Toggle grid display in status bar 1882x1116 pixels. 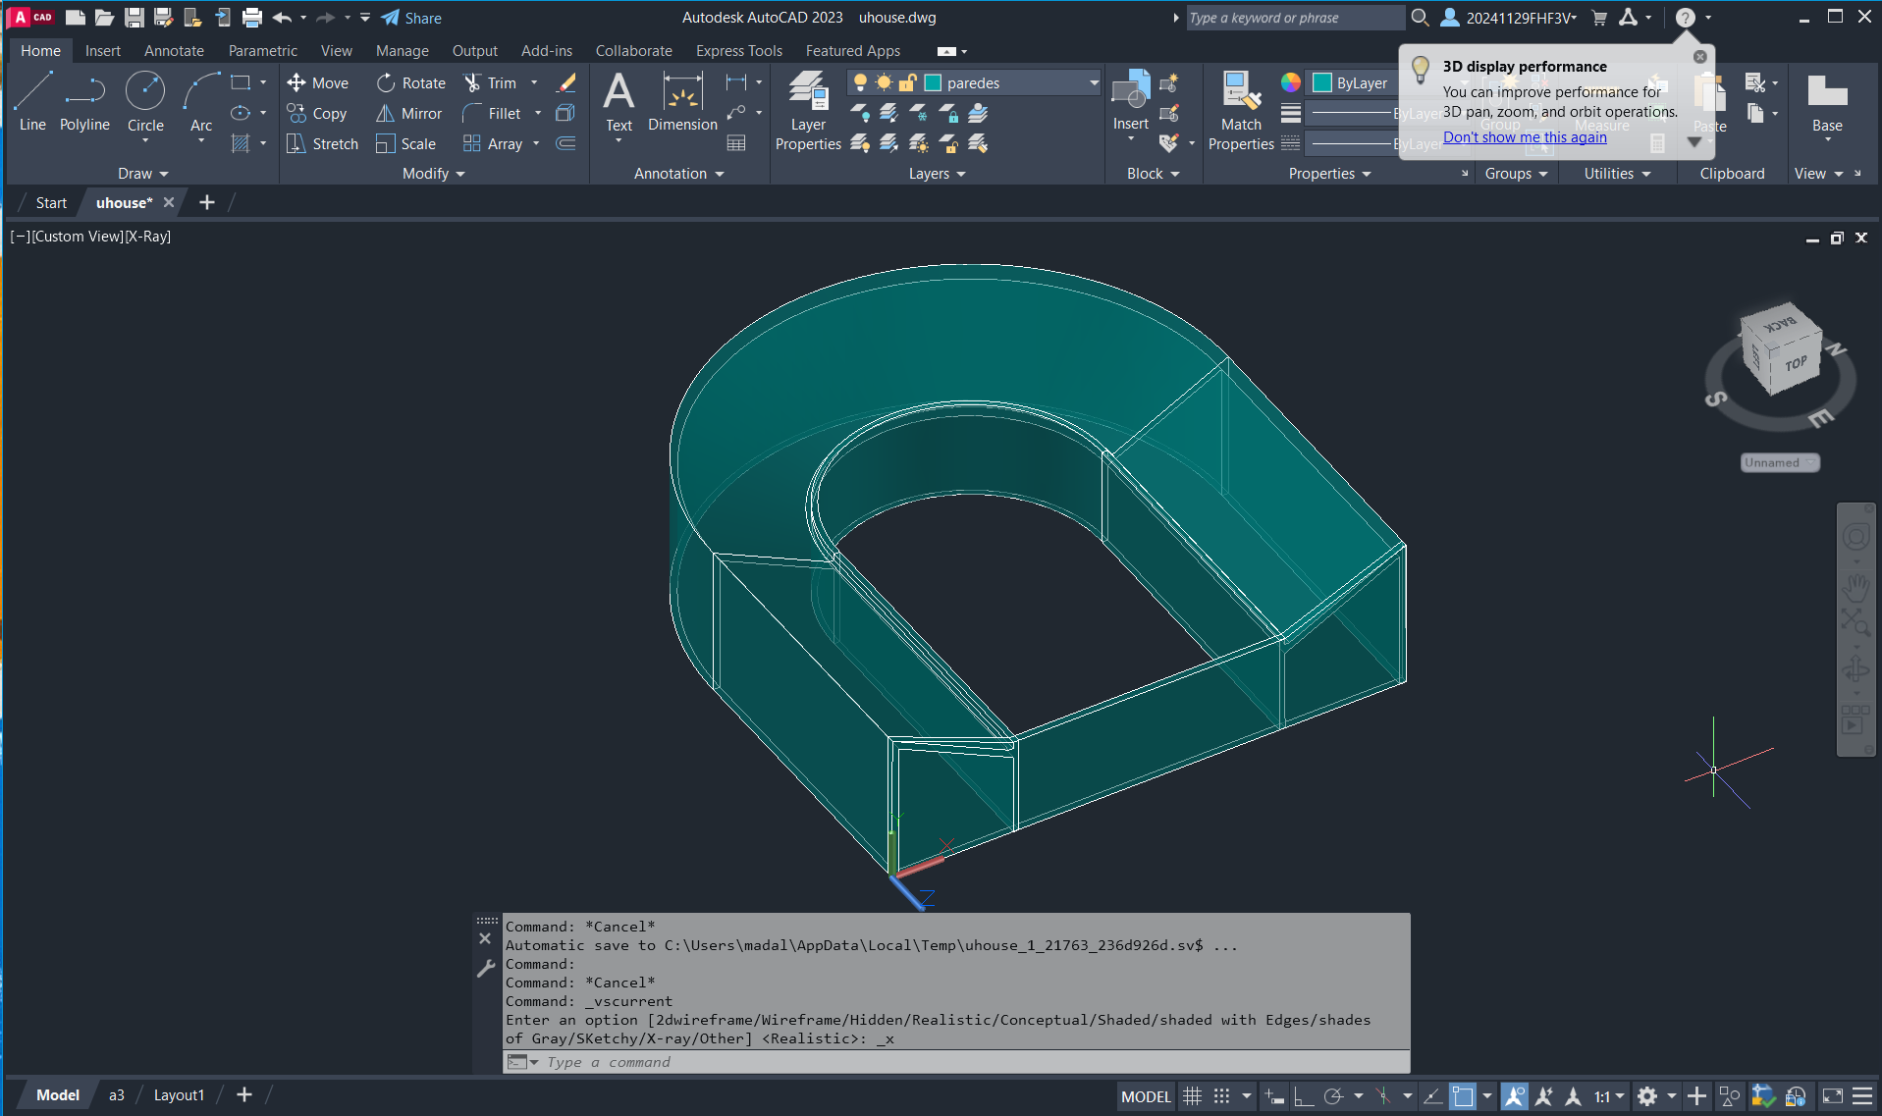point(1192,1096)
